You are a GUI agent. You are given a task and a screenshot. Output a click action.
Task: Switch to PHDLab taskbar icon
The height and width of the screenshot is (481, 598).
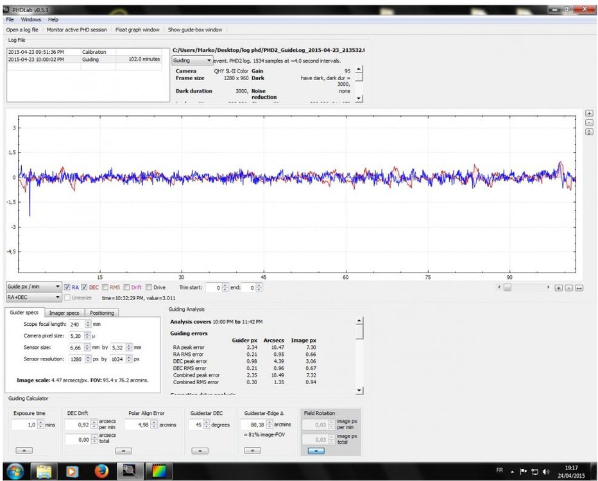coord(130,471)
